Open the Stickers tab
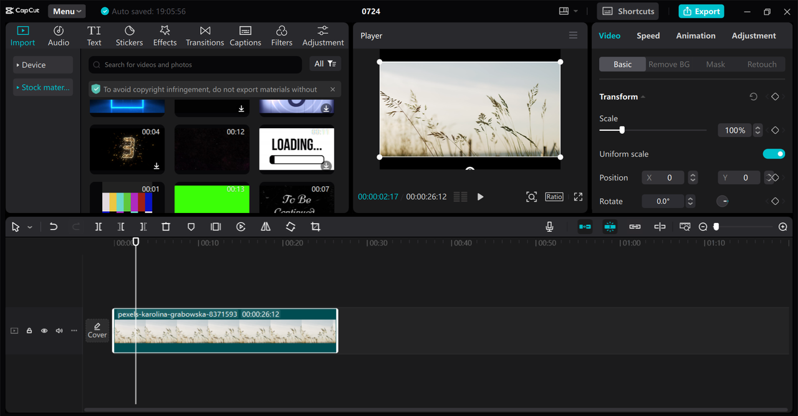The height and width of the screenshot is (416, 798). click(129, 36)
